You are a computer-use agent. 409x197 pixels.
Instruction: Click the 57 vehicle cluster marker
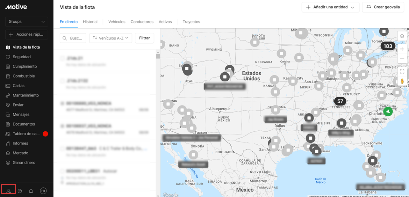click(340, 101)
